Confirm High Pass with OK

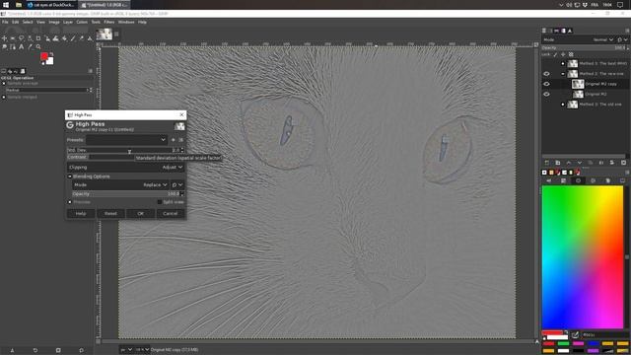pos(140,213)
